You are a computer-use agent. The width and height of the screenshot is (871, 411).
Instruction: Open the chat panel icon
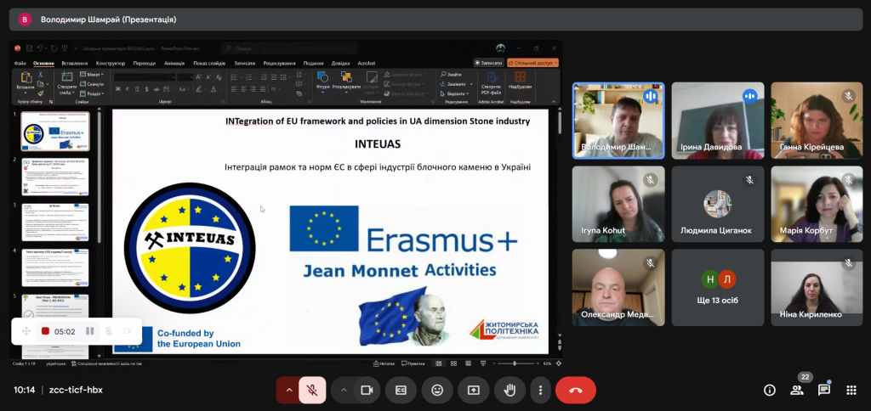[823, 391]
